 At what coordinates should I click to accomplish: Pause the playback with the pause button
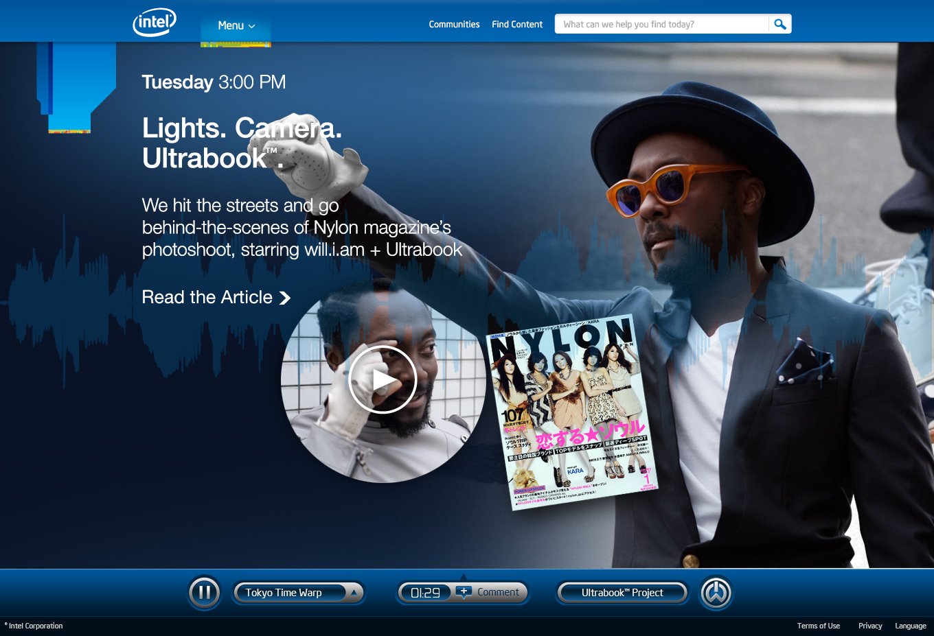[205, 592]
